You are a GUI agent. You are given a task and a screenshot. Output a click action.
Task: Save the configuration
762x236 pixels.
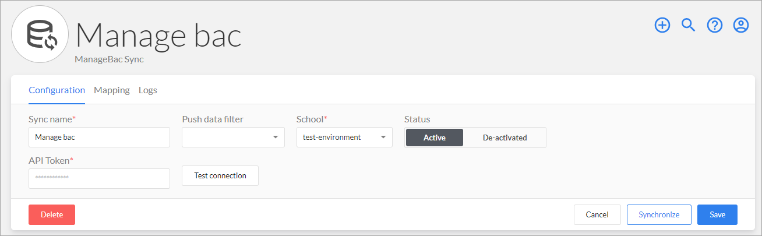click(718, 214)
